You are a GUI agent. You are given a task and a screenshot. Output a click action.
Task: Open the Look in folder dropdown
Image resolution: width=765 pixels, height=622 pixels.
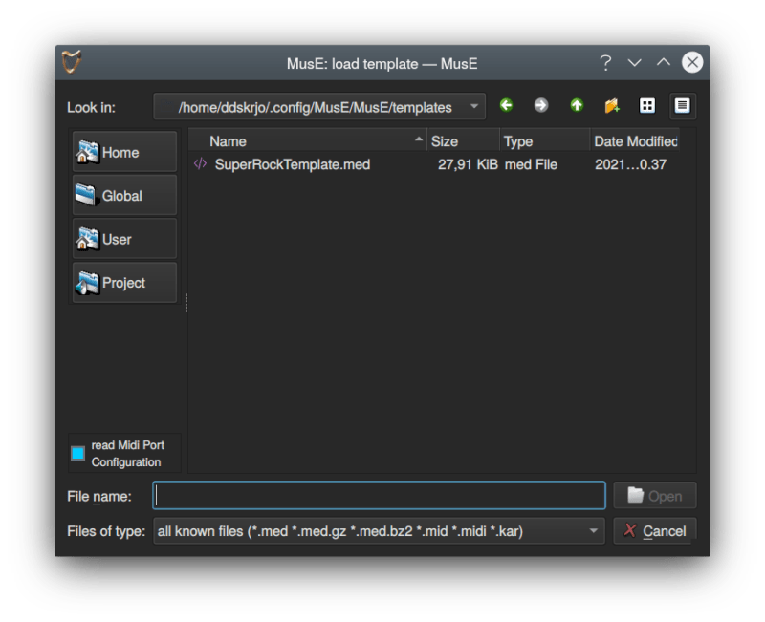472,107
